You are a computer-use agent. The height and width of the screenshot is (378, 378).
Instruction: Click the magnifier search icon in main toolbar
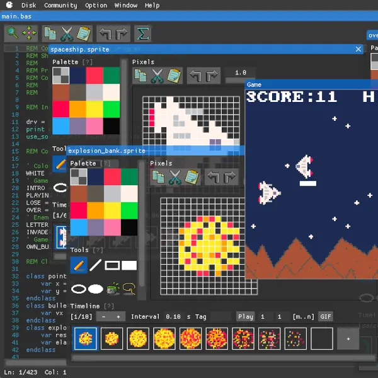click(12, 33)
